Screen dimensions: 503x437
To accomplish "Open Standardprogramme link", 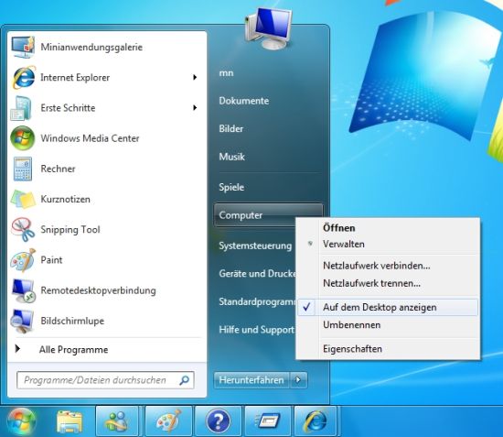I will pos(257,301).
